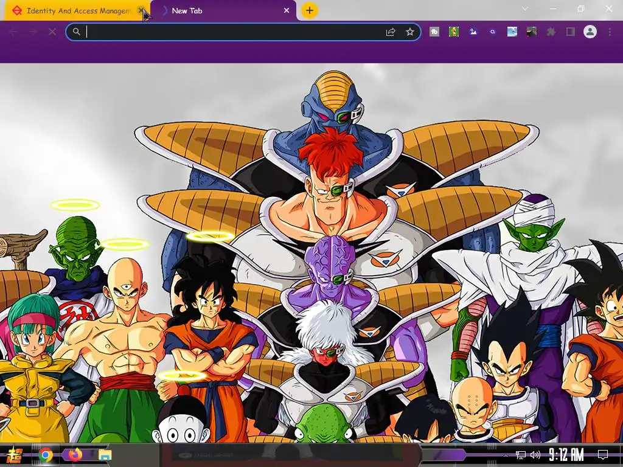Open the 'fb' gray extension icon
The image size is (623, 467).
(x=434, y=32)
